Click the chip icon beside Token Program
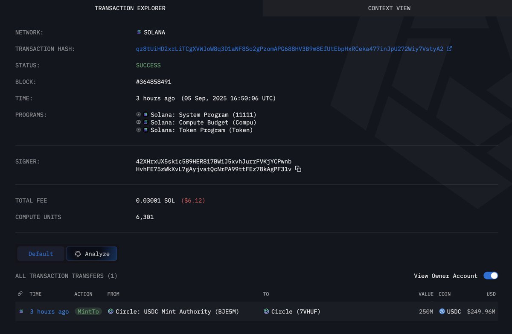512x334 pixels. point(138,130)
